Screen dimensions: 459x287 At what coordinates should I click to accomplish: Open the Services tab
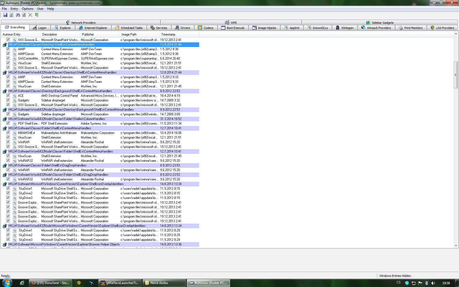tap(159, 28)
